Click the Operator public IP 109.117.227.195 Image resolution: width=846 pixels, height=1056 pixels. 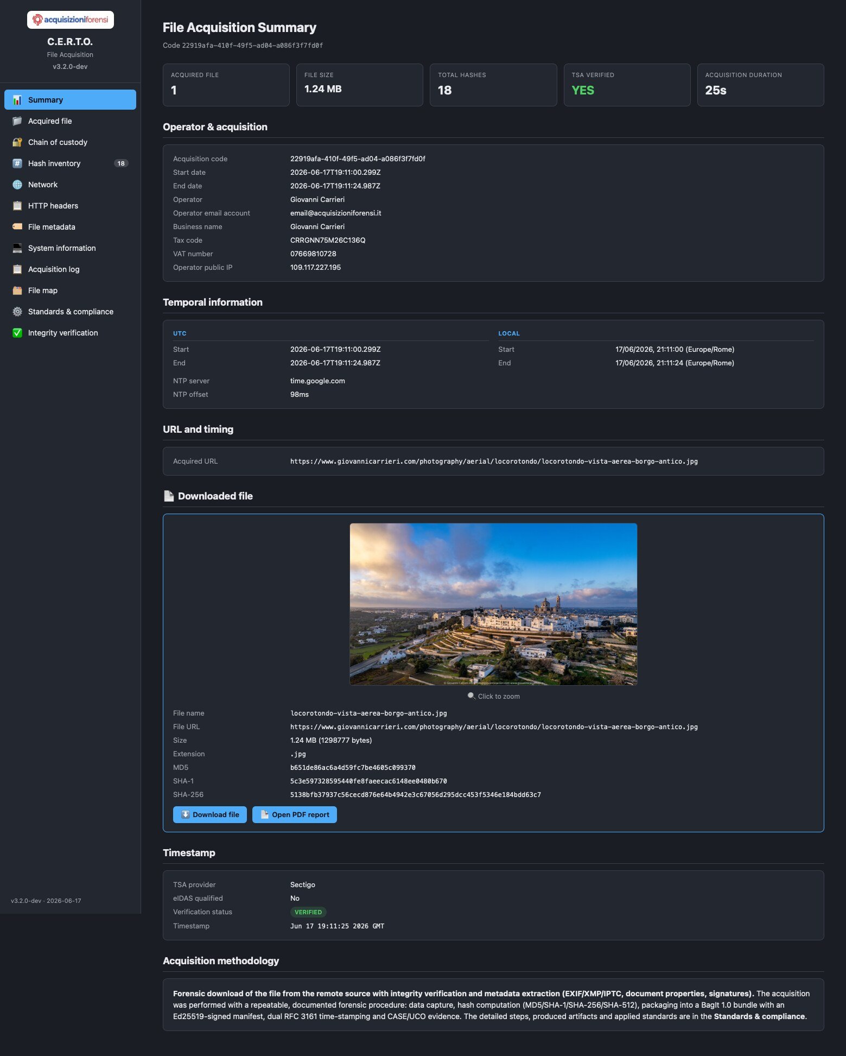pyautogui.click(x=315, y=268)
